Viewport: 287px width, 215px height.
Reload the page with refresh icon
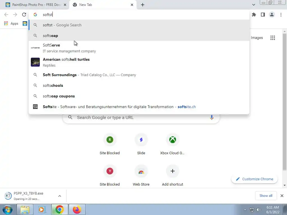tap(24, 15)
